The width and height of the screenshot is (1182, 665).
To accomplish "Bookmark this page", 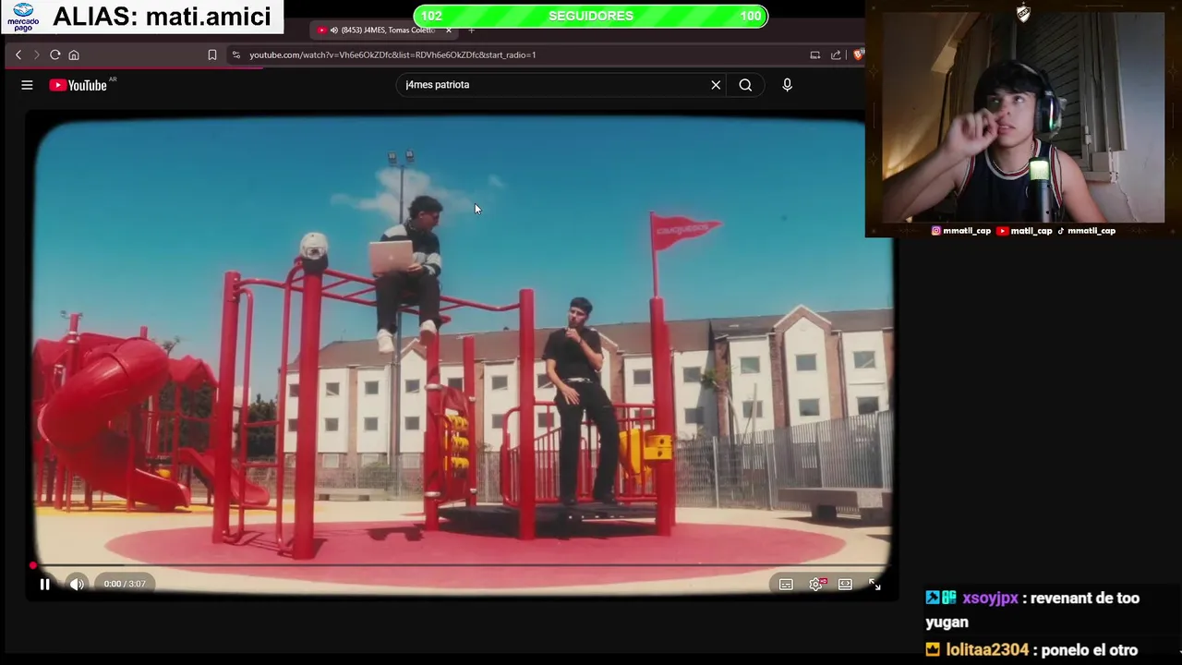I will point(212,54).
